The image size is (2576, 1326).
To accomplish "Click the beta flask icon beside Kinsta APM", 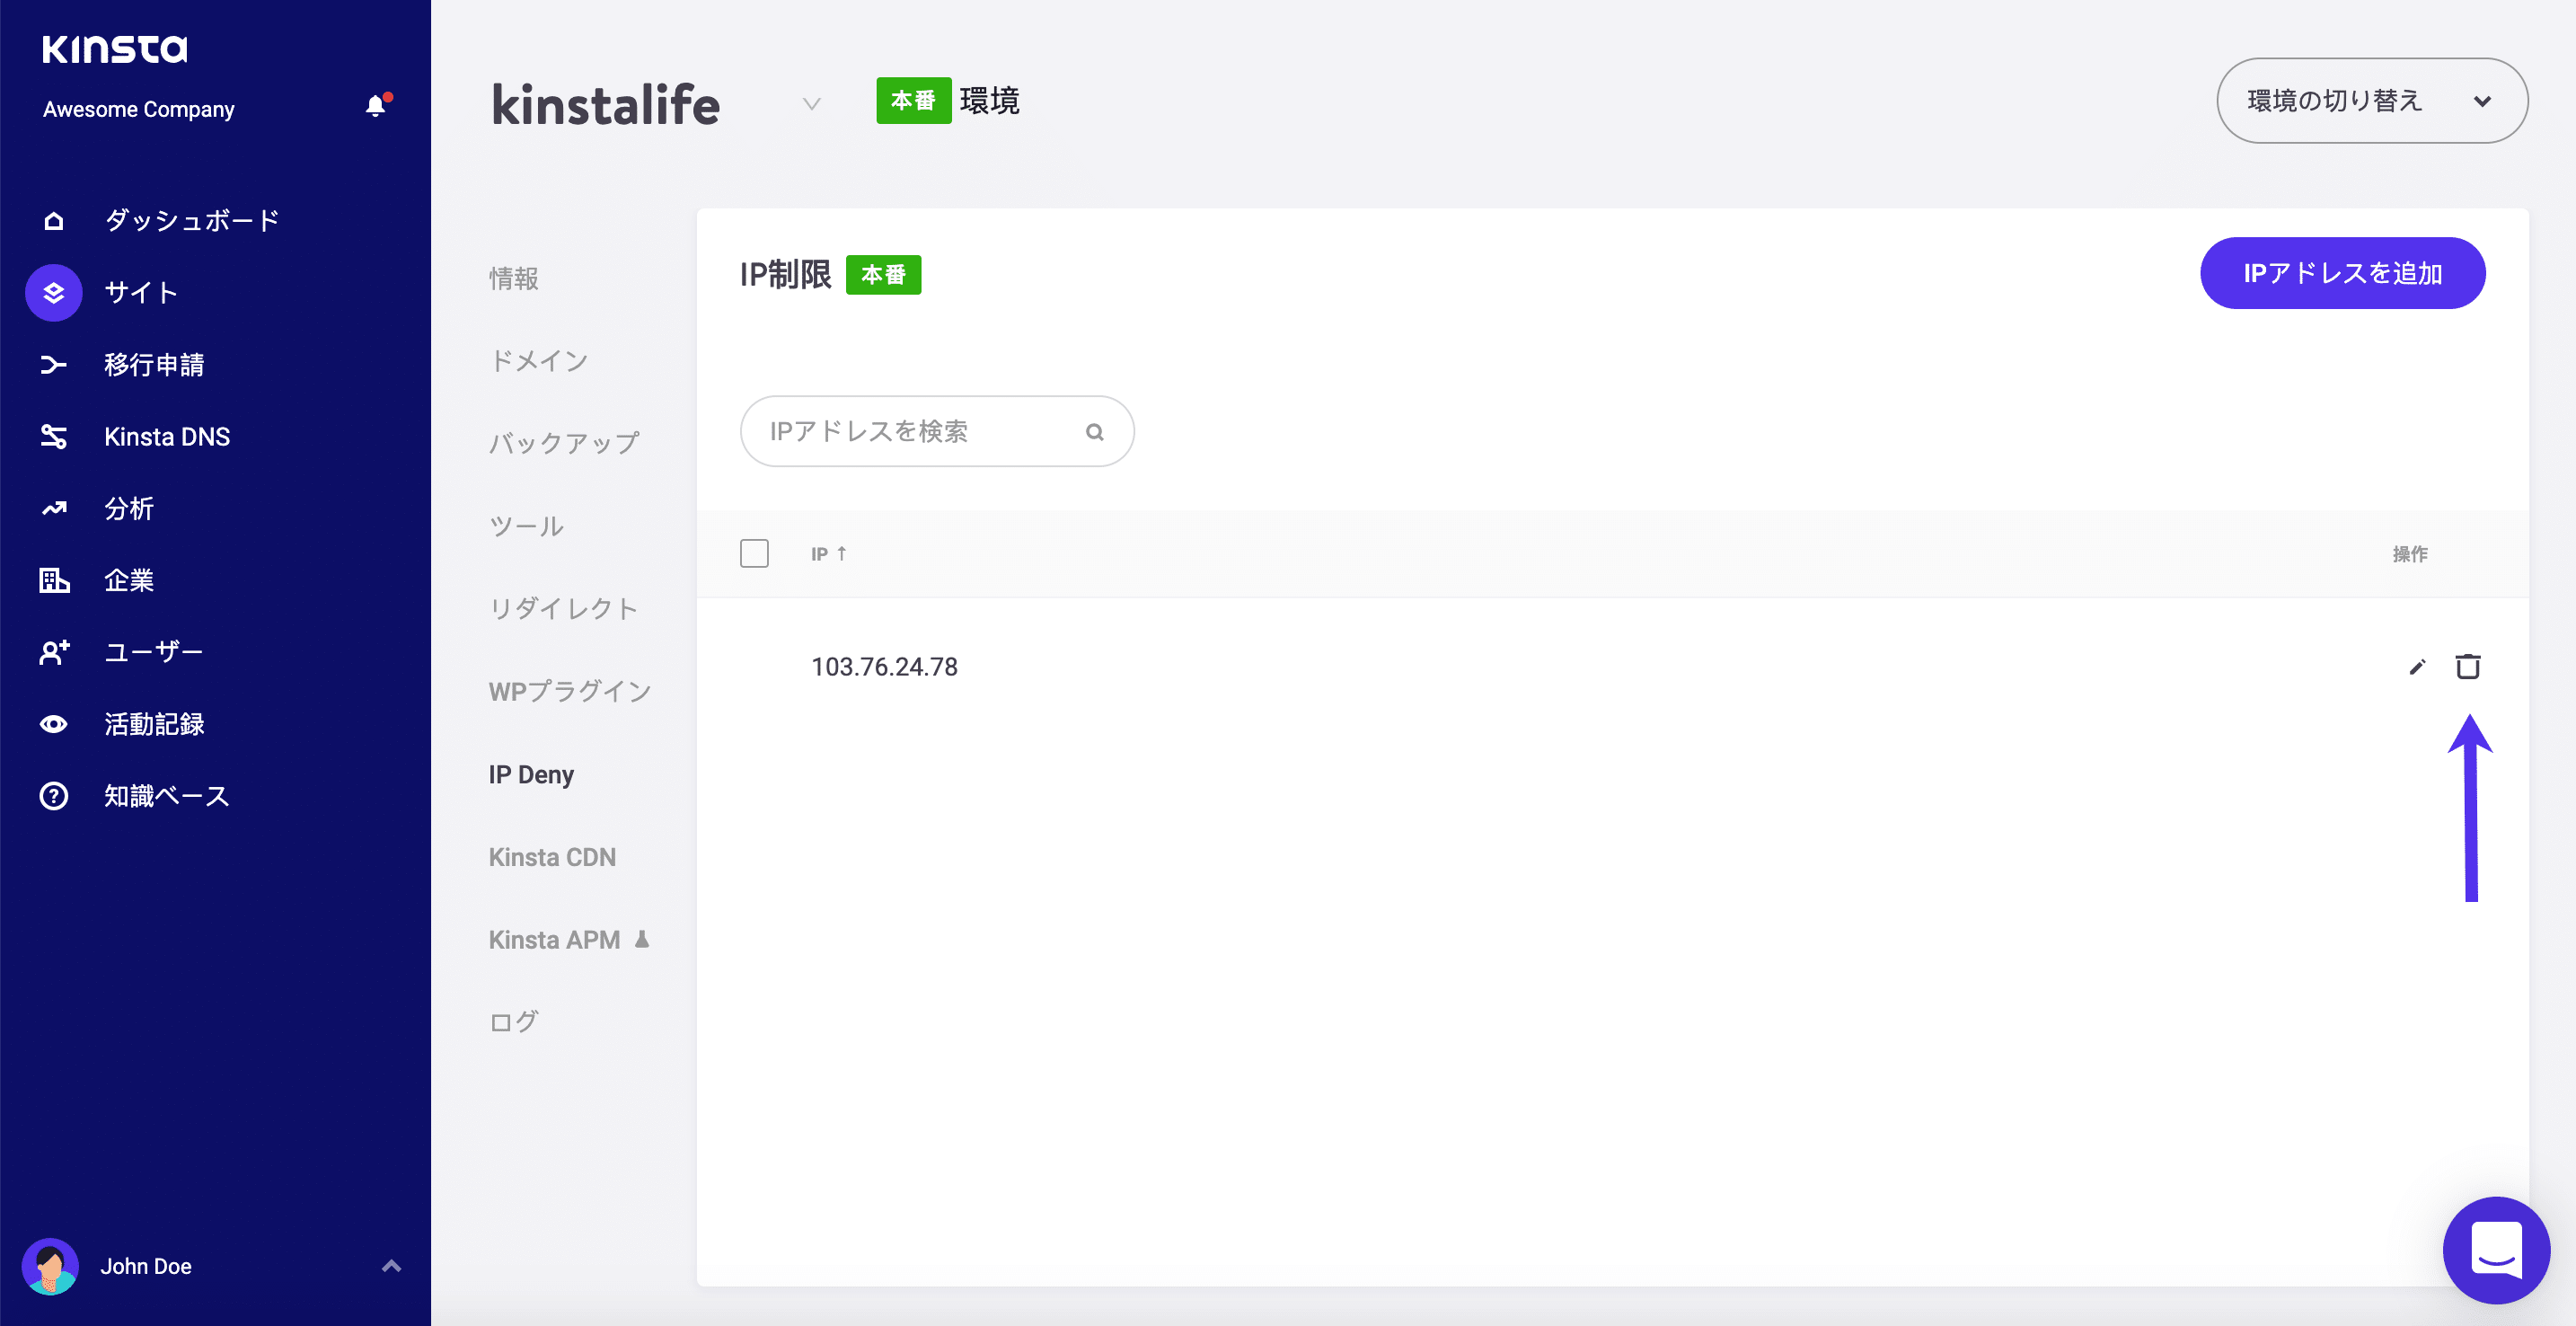I will pyautogui.click(x=642, y=939).
